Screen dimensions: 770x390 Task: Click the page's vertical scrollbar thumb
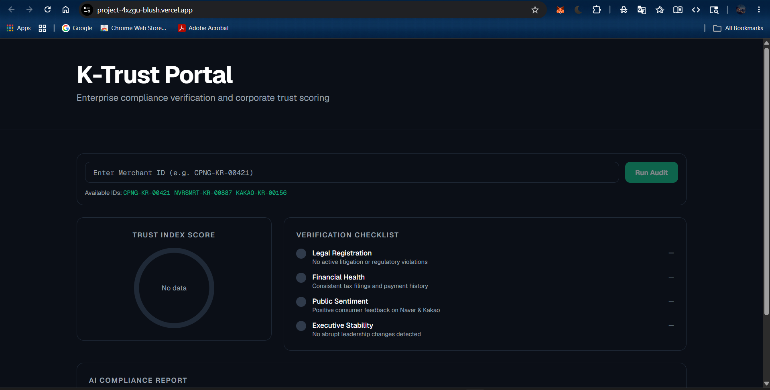click(766, 181)
